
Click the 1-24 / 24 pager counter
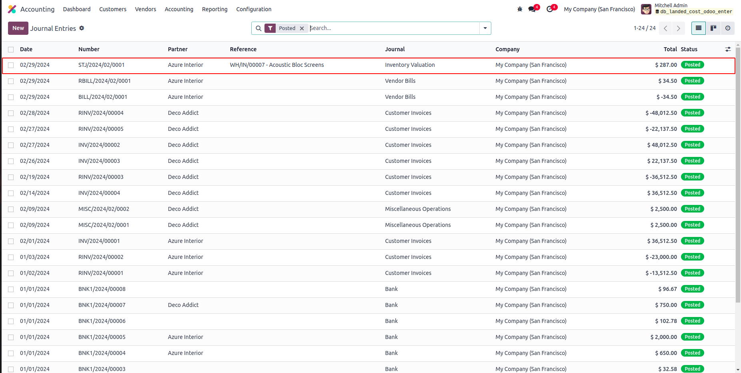point(645,28)
